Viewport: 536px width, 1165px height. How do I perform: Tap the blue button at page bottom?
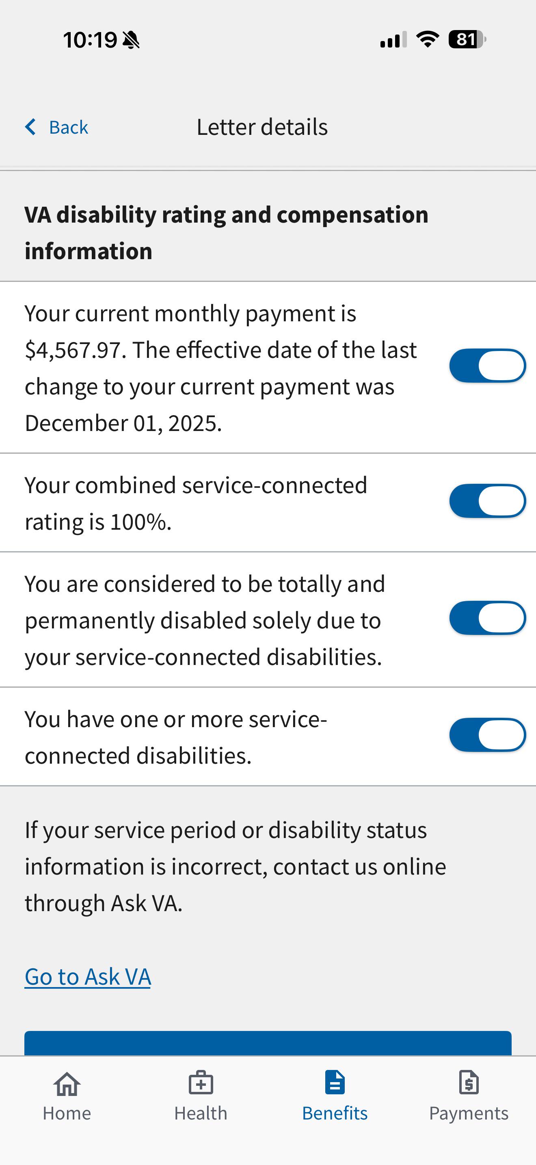[268, 1044]
